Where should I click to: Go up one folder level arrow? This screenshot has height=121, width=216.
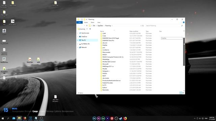pyautogui.click(x=87, y=26)
